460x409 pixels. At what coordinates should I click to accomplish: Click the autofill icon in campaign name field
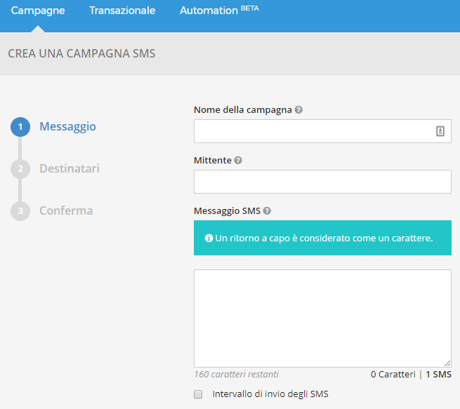pos(440,131)
